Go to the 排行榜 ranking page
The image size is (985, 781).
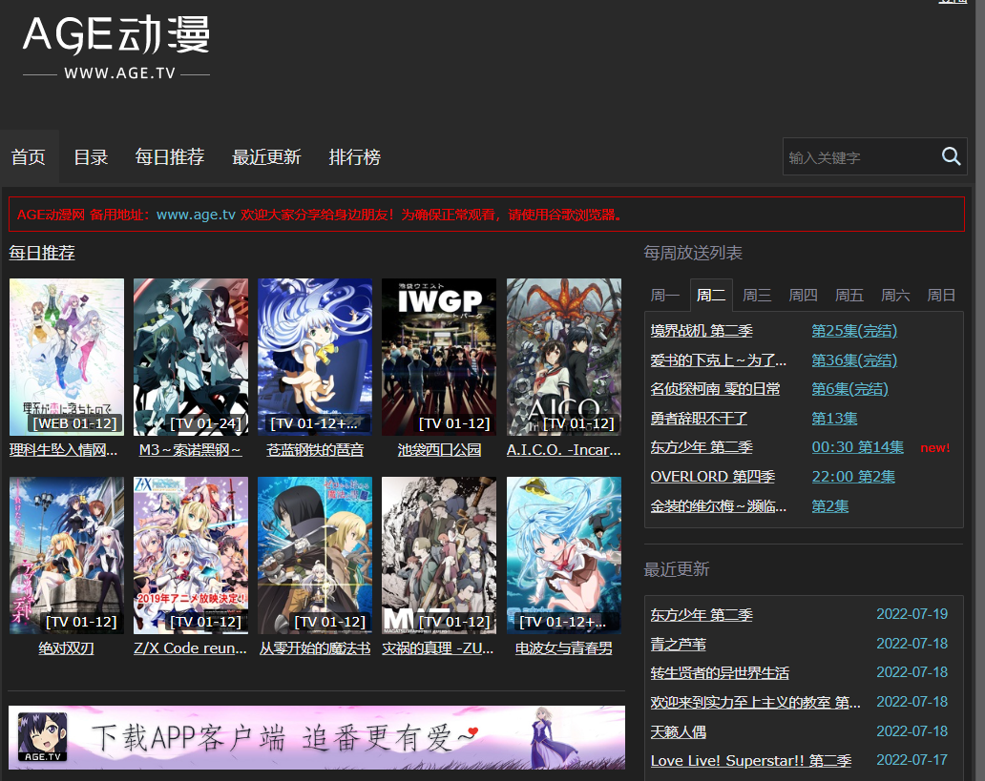(355, 157)
